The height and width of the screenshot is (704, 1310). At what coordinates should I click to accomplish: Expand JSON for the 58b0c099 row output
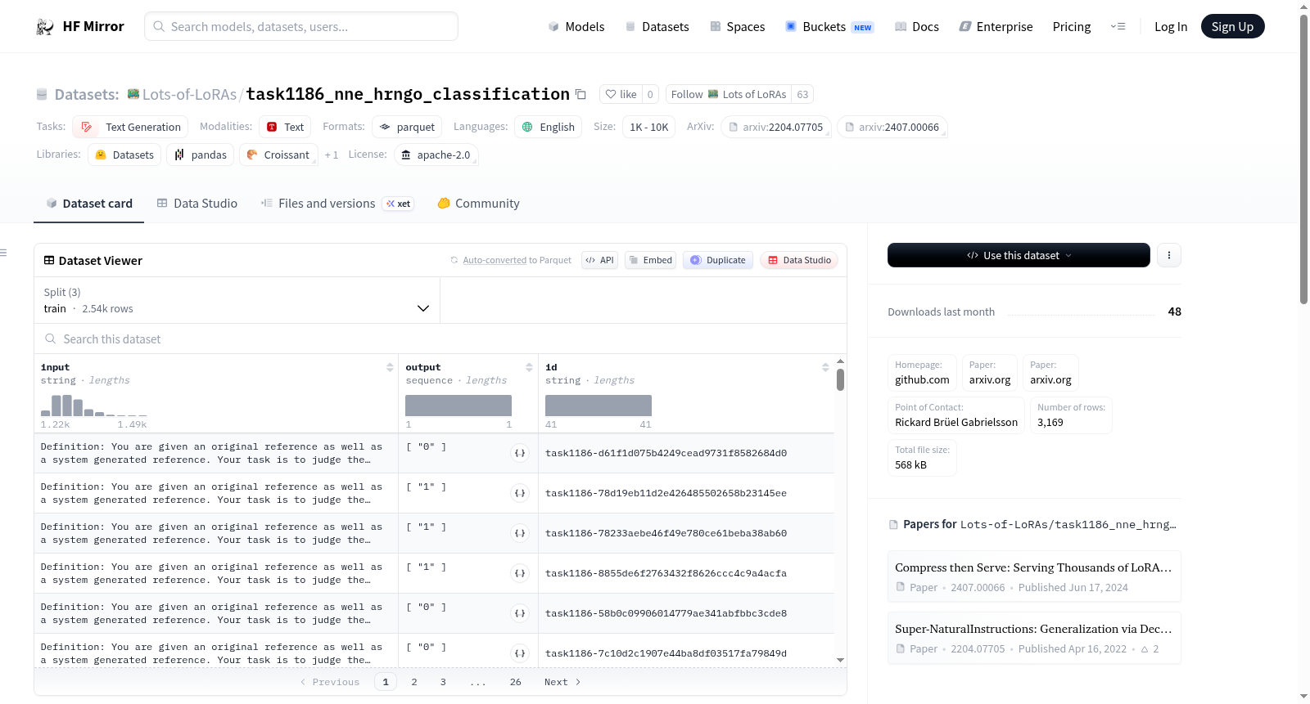[520, 613]
